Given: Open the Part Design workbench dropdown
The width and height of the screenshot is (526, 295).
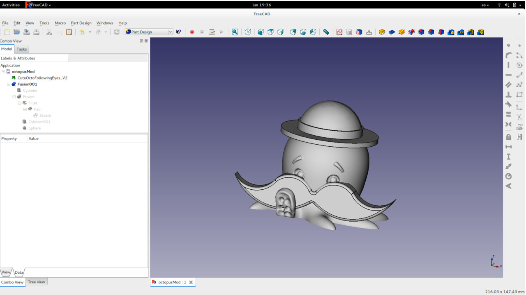Looking at the screenshot, I should click(149, 32).
